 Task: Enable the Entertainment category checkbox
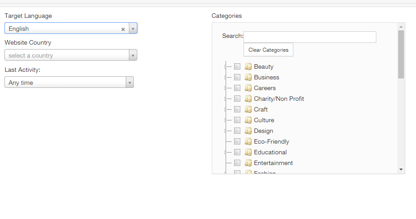click(237, 163)
